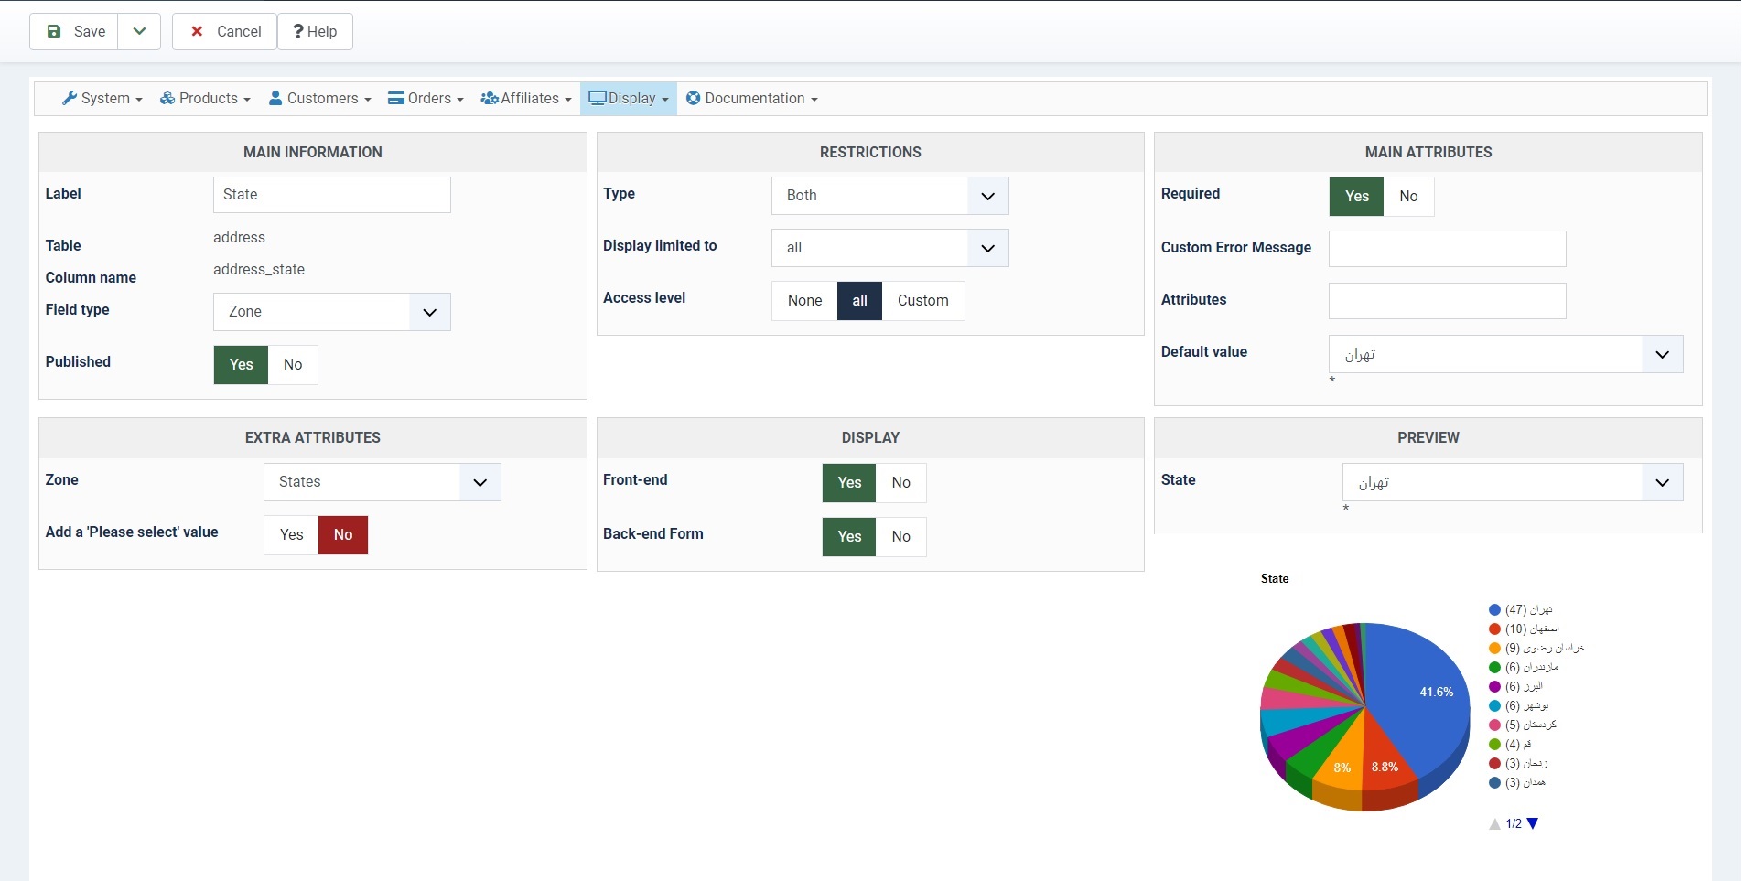Open the Field type Zone dropdown
Viewport: 1757px width, 881px height.
(332, 312)
